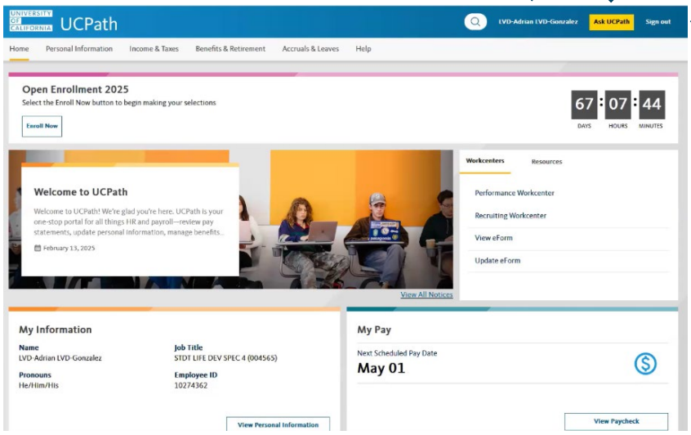Click the 07 hours countdown tile
This screenshot has width=691, height=435.
pyautogui.click(x=617, y=105)
